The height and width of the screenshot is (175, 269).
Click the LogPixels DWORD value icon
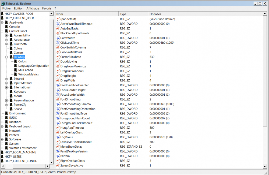pyautogui.click(x=58, y=137)
